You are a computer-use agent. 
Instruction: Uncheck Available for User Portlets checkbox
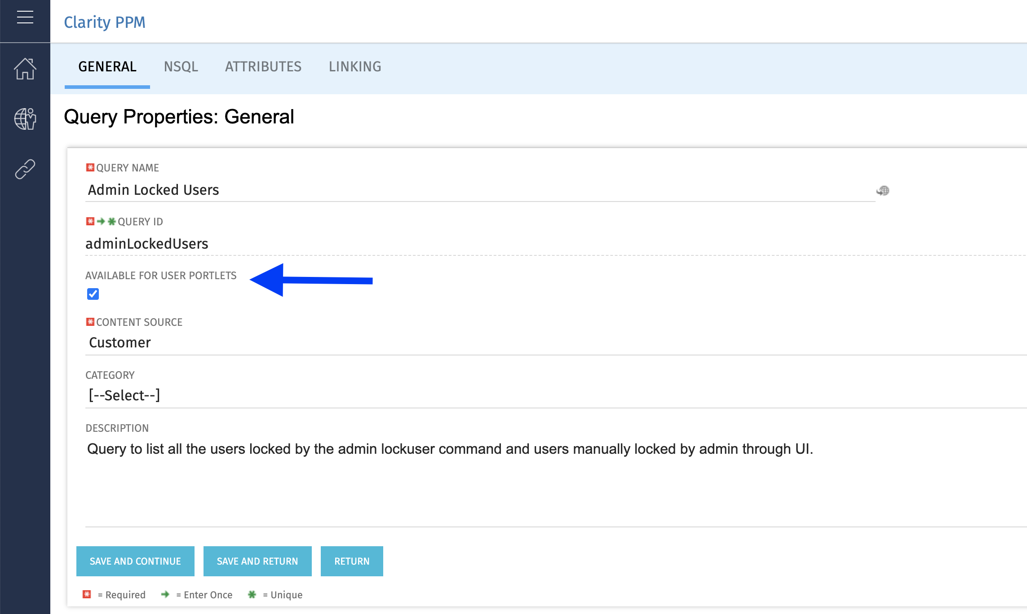93,294
